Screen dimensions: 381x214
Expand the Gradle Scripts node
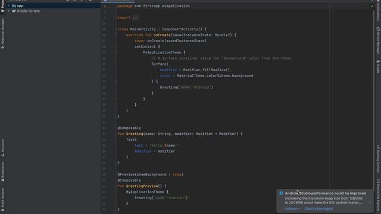pos(8,11)
